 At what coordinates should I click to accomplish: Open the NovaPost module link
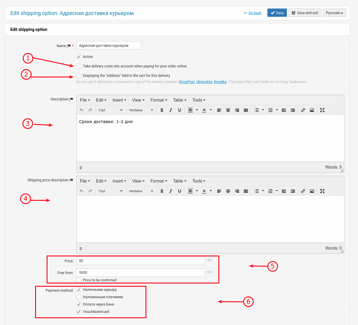point(187,82)
